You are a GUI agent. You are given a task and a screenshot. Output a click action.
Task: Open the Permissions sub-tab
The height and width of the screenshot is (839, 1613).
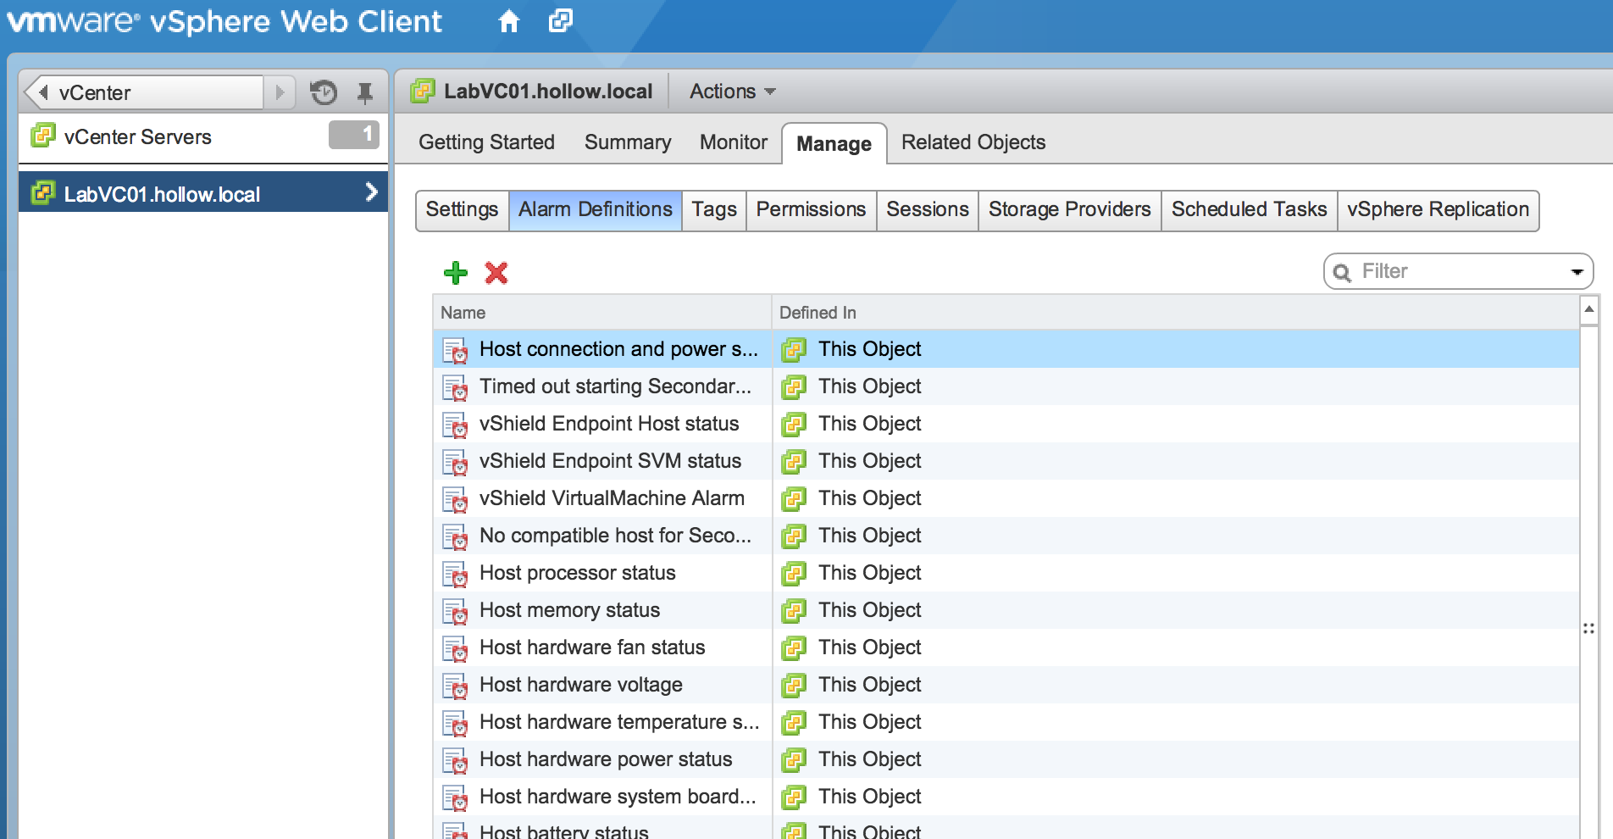click(x=810, y=209)
